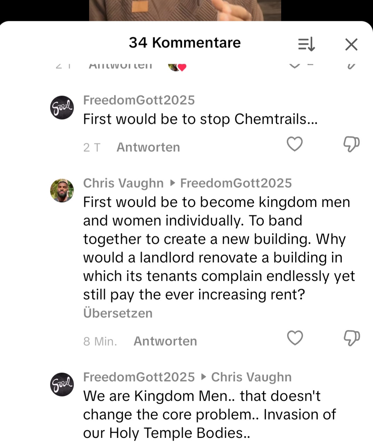The image size is (373, 447).
Task: Reply to the Chemtrails comment via Antworten
Action: (148, 147)
